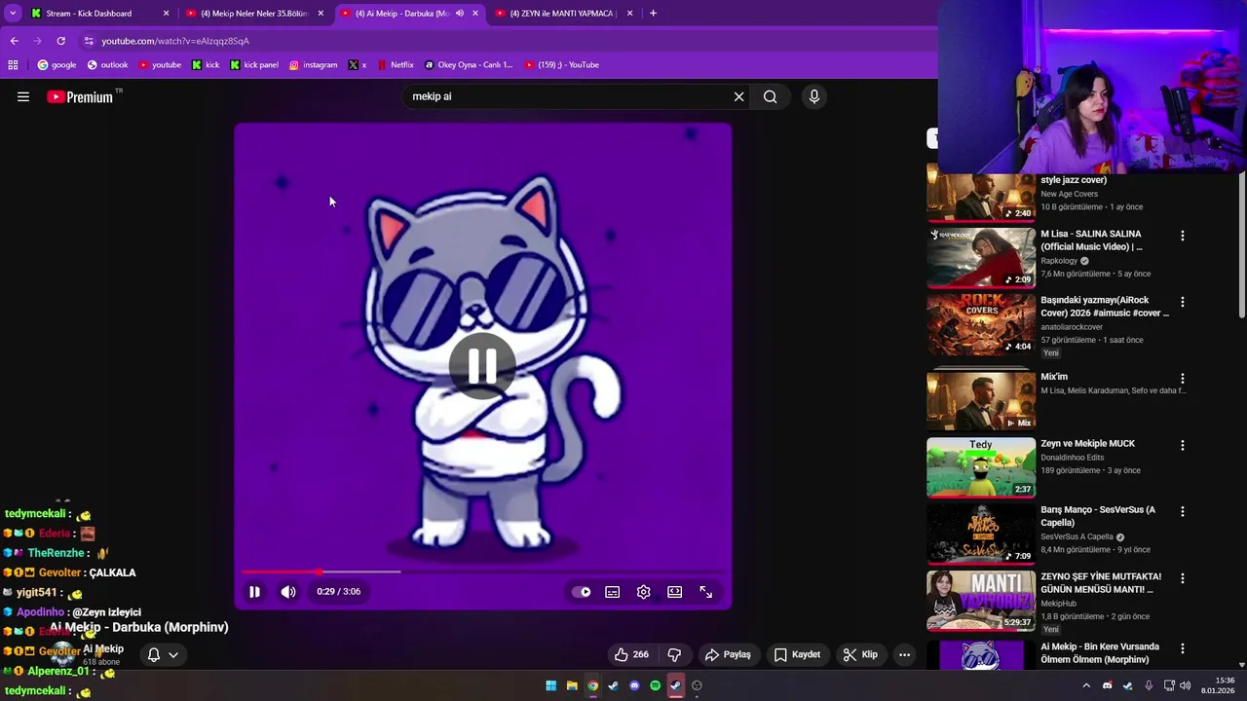Go back to the previous page
Image resolution: width=1247 pixels, height=701 pixels.
tap(14, 41)
